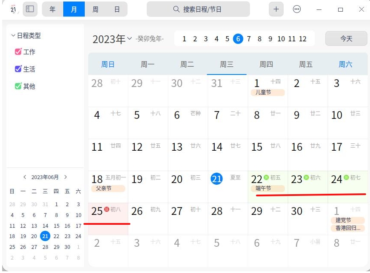The image size is (370, 273).
Task: Switch to the 周 week view tab
Action: [96, 9]
